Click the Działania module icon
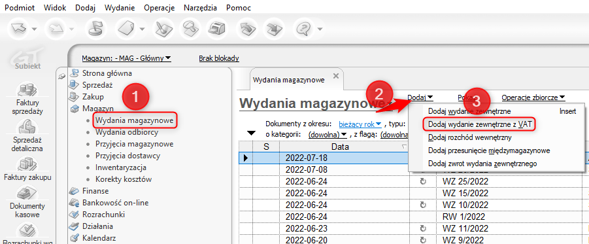This screenshot has height=244, width=589. [74, 226]
